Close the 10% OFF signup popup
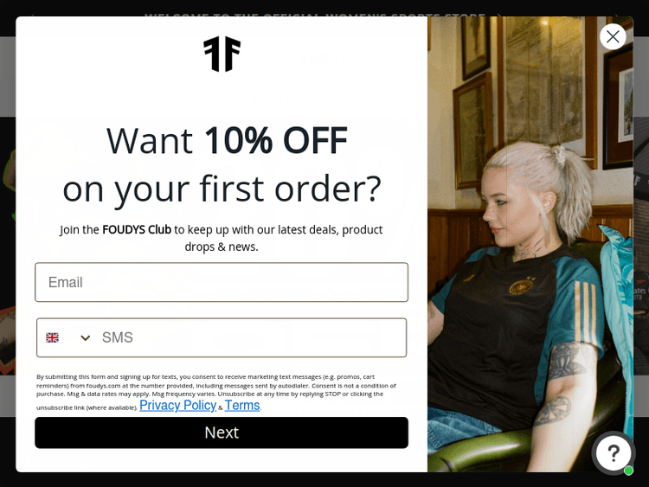The height and width of the screenshot is (487, 649). (x=613, y=37)
